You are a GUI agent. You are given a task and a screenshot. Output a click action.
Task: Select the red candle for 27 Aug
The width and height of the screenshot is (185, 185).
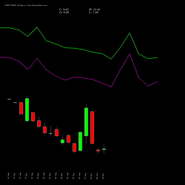tap(74, 147)
